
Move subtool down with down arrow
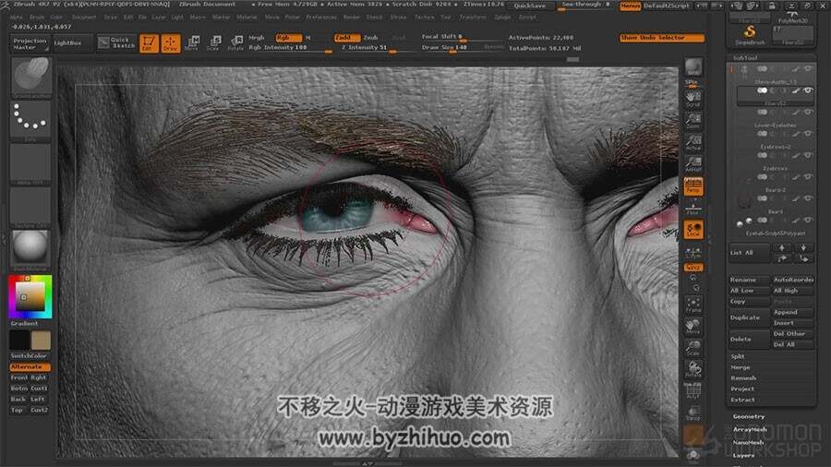point(803,247)
